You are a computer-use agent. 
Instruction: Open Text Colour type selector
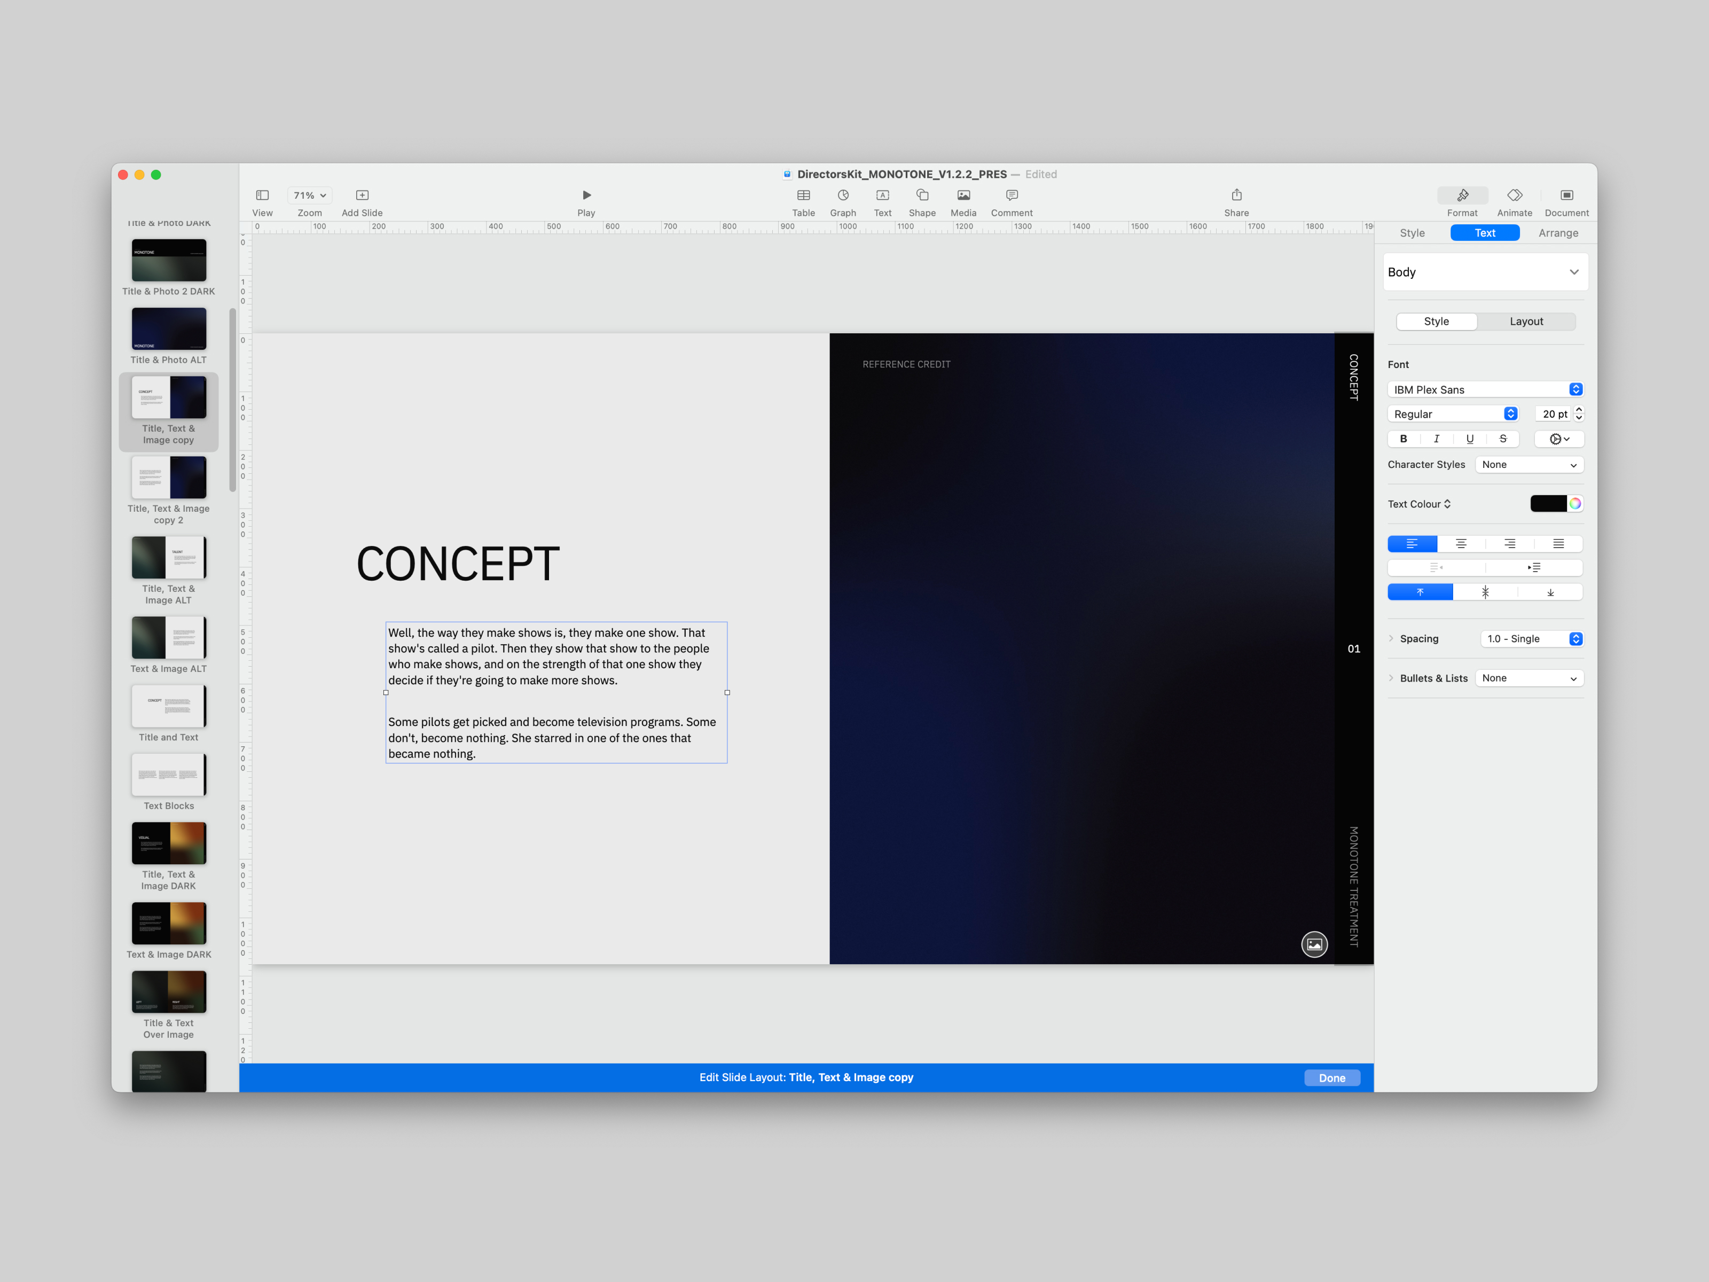click(1420, 504)
